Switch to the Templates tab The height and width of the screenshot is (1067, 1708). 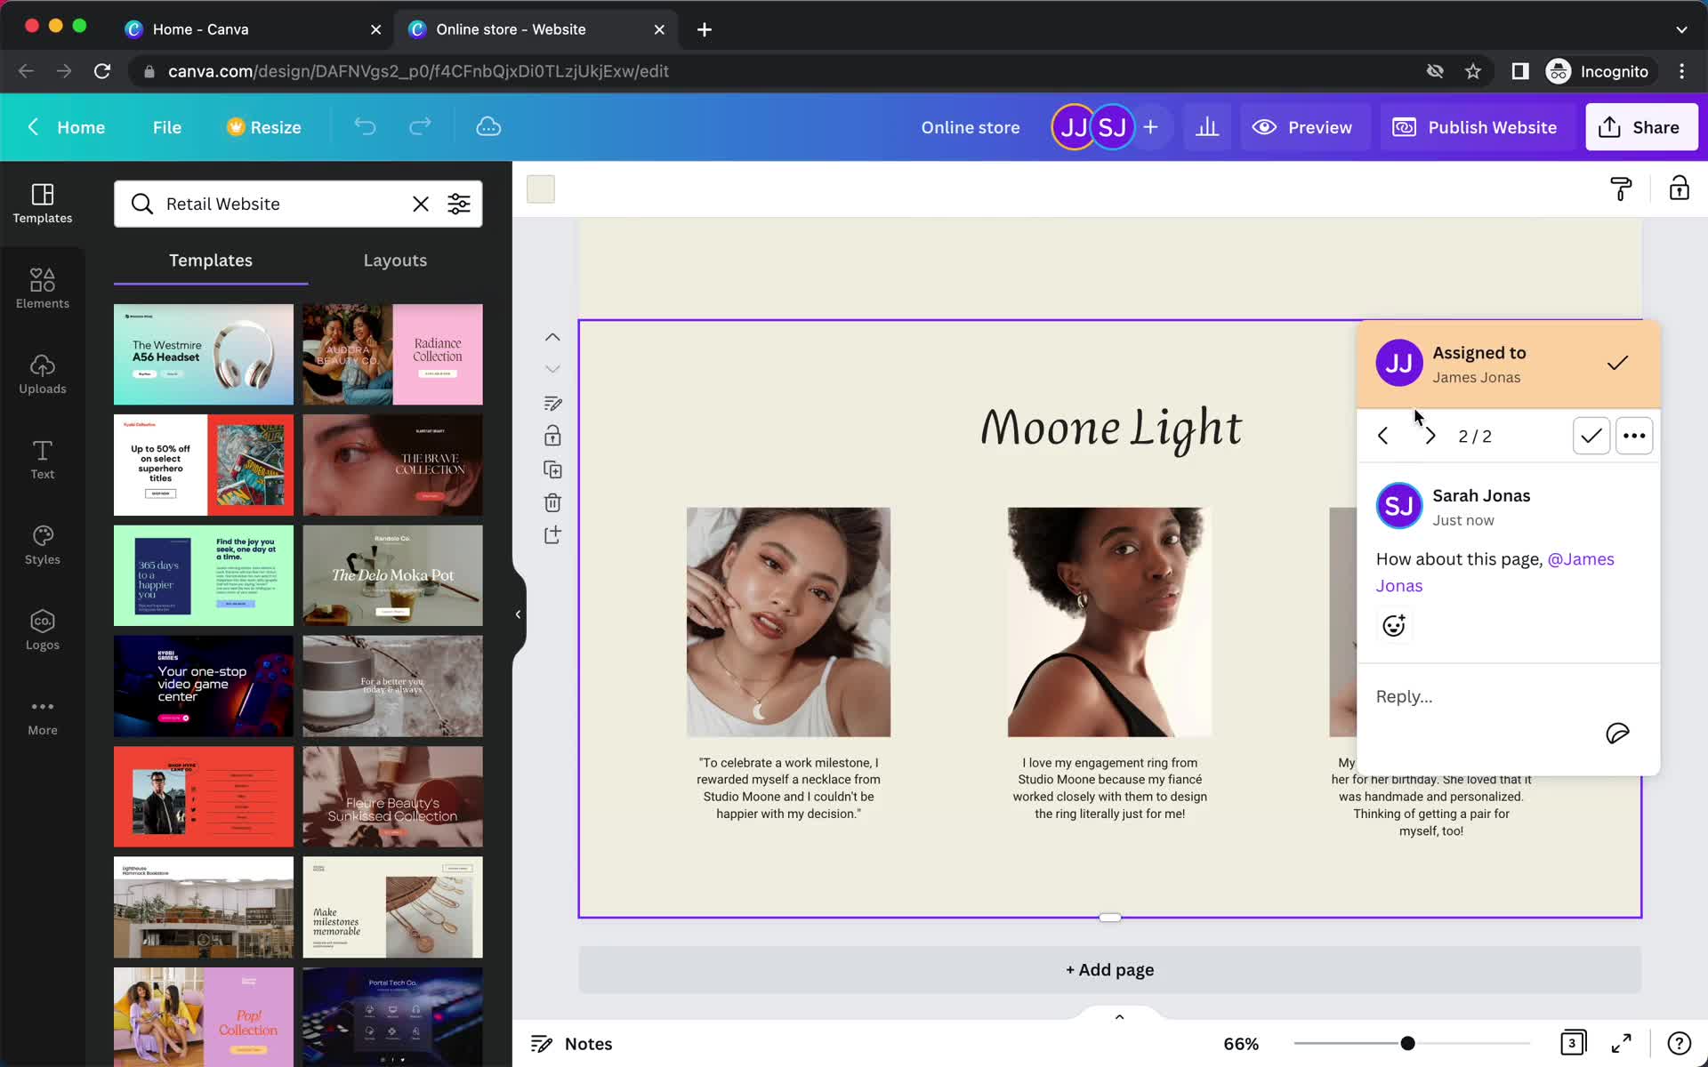pyautogui.click(x=209, y=260)
